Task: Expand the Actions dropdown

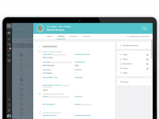Action: [x=147, y=82]
